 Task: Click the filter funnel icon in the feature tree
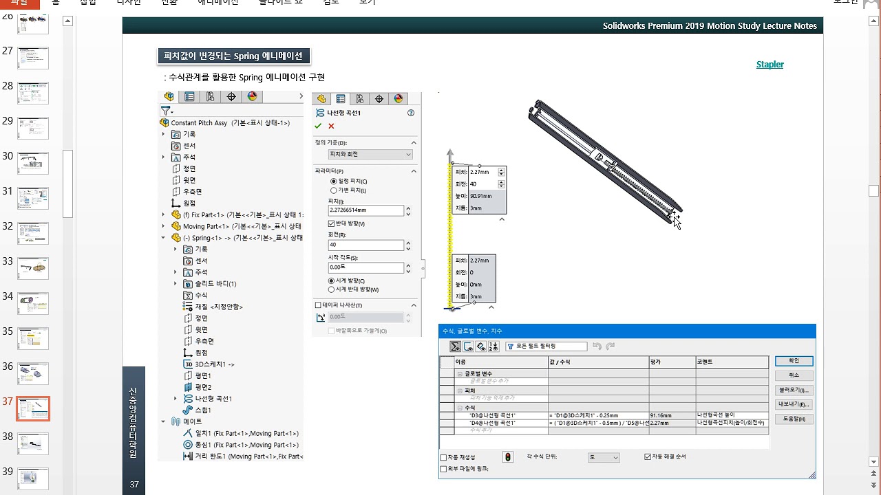click(x=166, y=110)
